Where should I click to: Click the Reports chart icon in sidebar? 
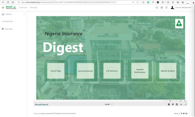tap(3, 14)
